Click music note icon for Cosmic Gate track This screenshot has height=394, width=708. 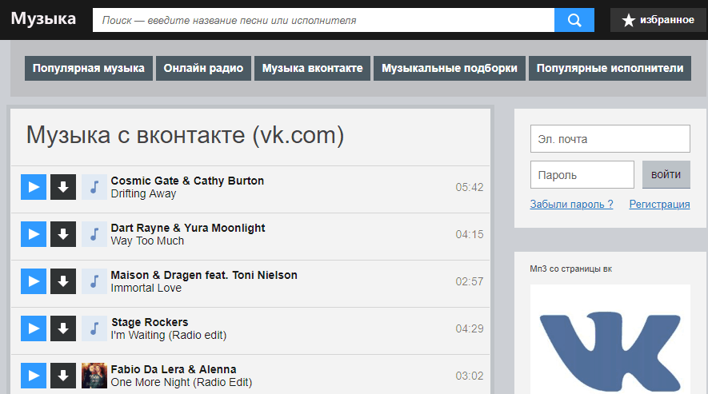coord(94,187)
